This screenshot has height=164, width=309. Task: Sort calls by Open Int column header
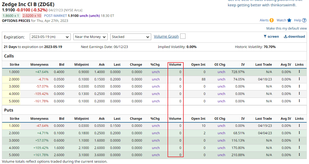(x=198, y=65)
